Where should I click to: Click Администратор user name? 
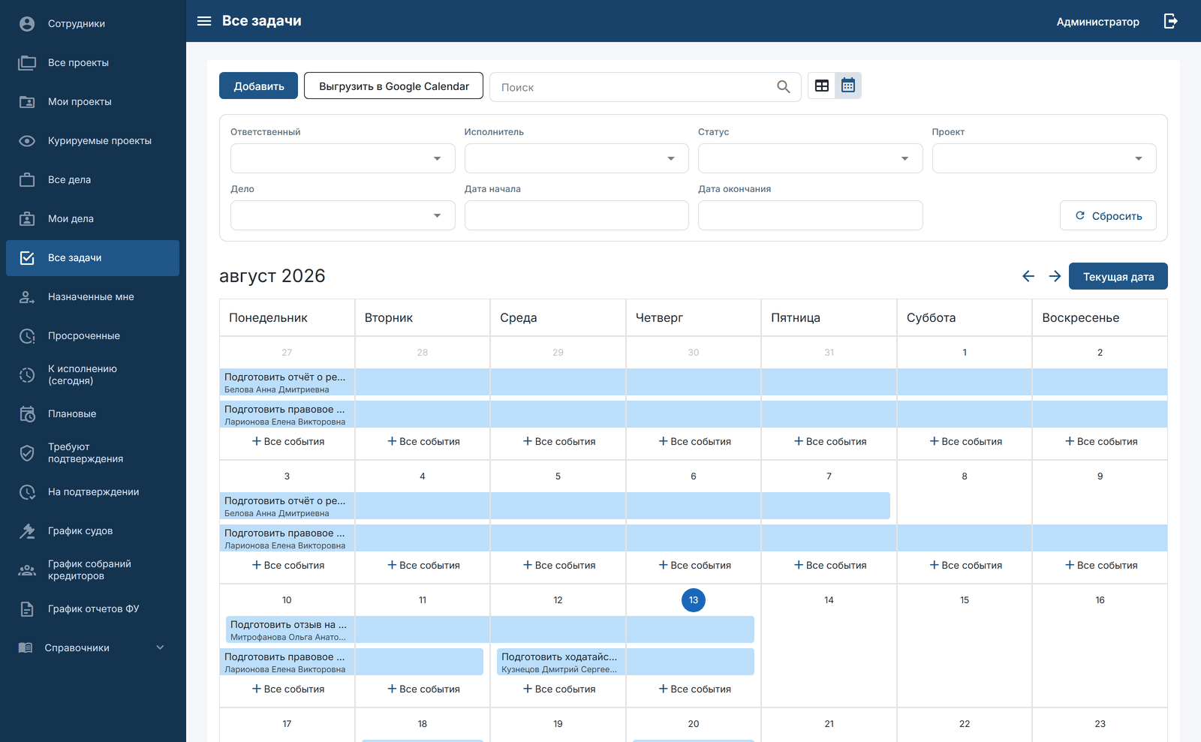point(1097,22)
